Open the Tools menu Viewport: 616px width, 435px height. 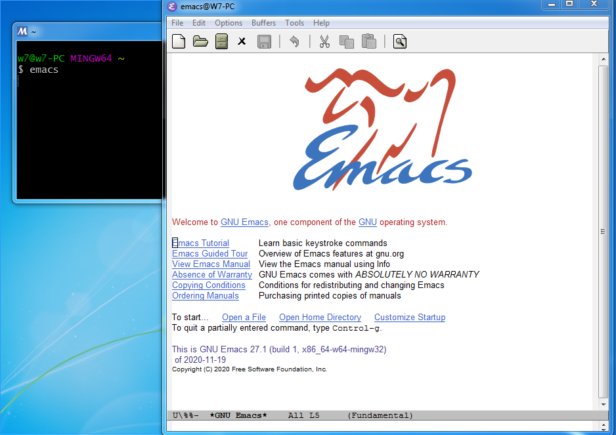(295, 23)
